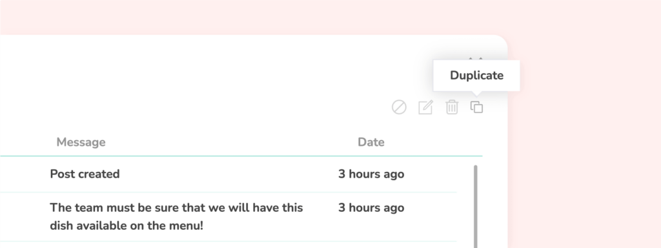The image size is (661, 248).
Task: Click the 'dish available on the menu!' text line
Action: pyautogui.click(x=127, y=225)
